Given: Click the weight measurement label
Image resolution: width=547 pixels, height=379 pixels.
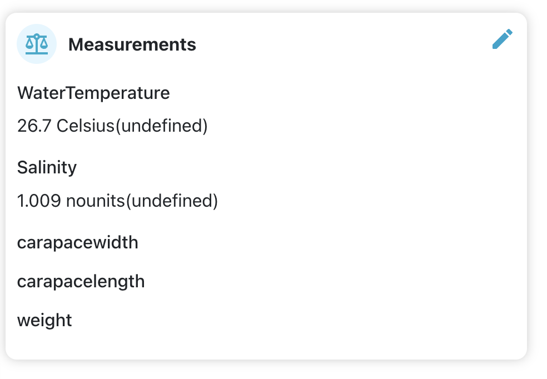Looking at the screenshot, I should [44, 320].
